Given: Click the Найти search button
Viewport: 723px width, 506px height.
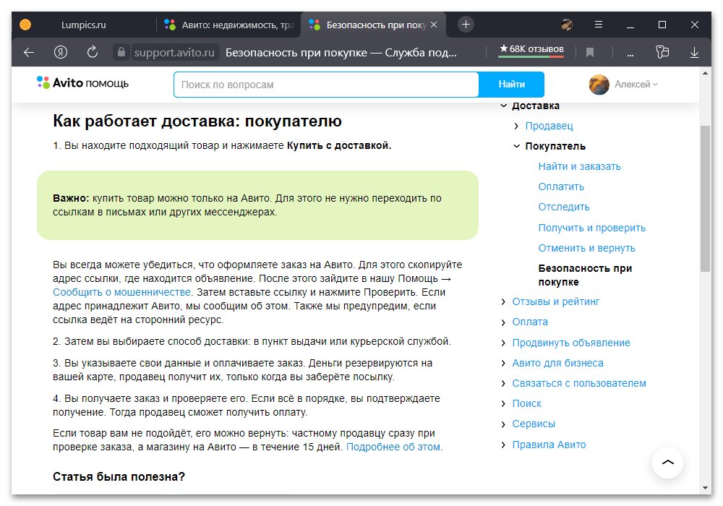Looking at the screenshot, I should pyautogui.click(x=511, y=85).
